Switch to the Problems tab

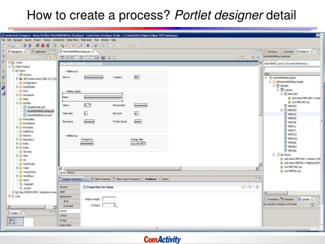pos(149,179)
